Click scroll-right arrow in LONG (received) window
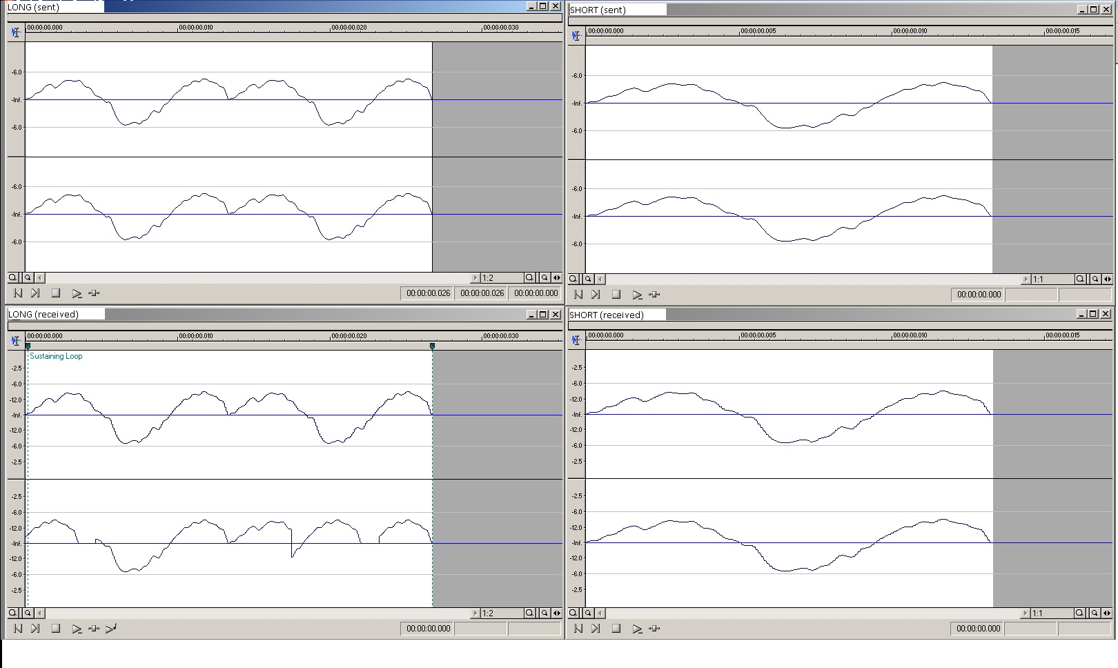This screenshot has width=1118, height=668. coord(475,613)
